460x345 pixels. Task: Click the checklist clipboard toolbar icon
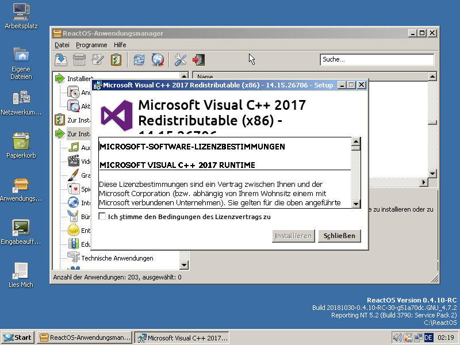pyautogui.click(x=116, y=60)
